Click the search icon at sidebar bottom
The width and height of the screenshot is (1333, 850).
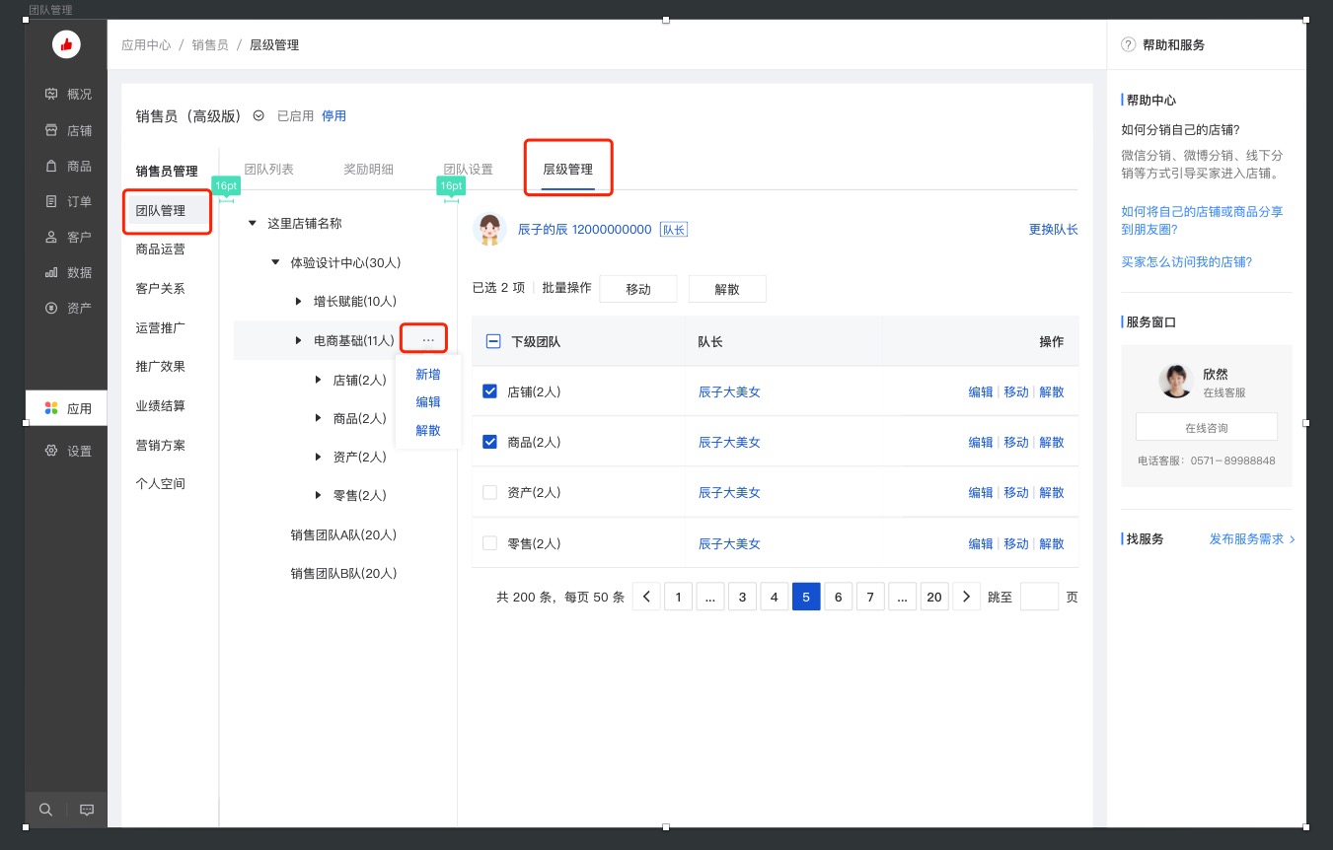point(45,810)
